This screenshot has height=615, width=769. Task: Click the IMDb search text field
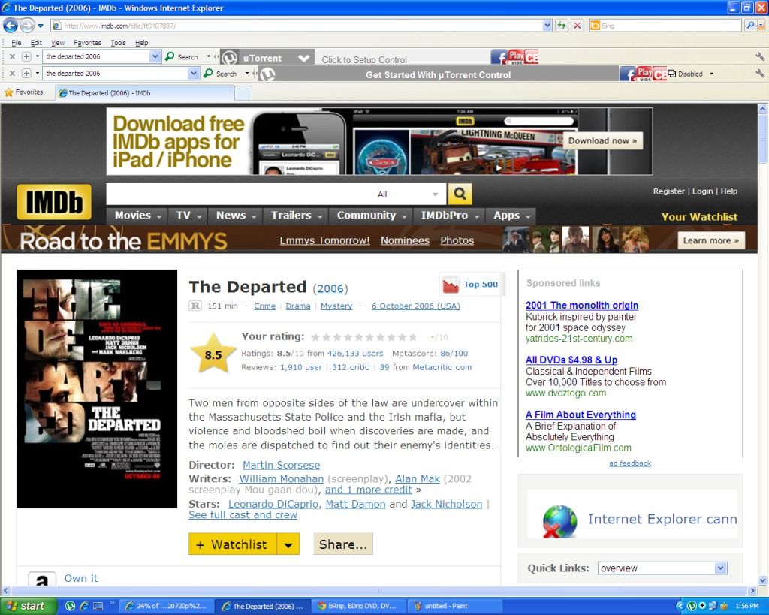(240, 194)
